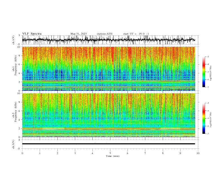
Task: Click the time axis tick label '8'
Action: [x=163, y=153]
